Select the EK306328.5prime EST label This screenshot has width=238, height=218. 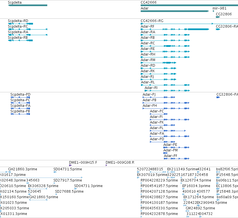43,186
